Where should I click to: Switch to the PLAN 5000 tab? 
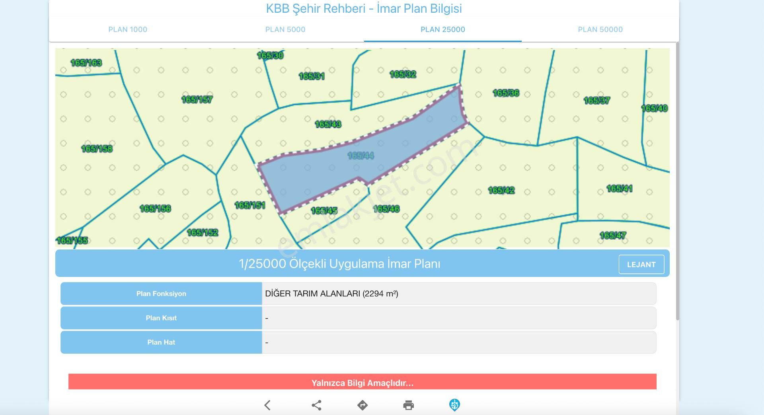(285, 29)
